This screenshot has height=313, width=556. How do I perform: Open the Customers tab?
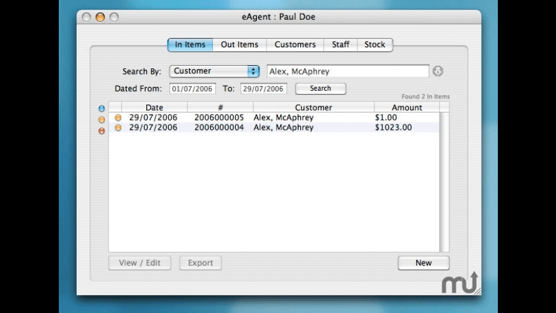click(295, 45)
